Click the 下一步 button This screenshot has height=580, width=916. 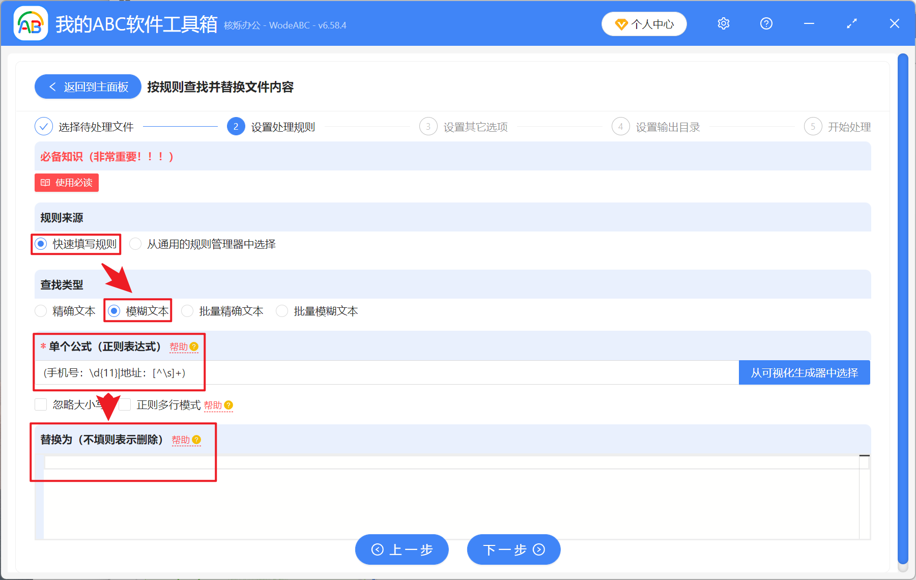(x=513, y=549)
